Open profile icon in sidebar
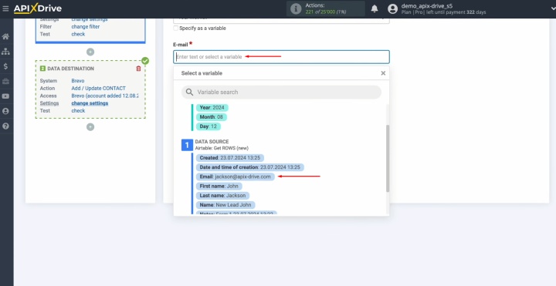Screen dimensions: 556x286 (x=5, y=111)
